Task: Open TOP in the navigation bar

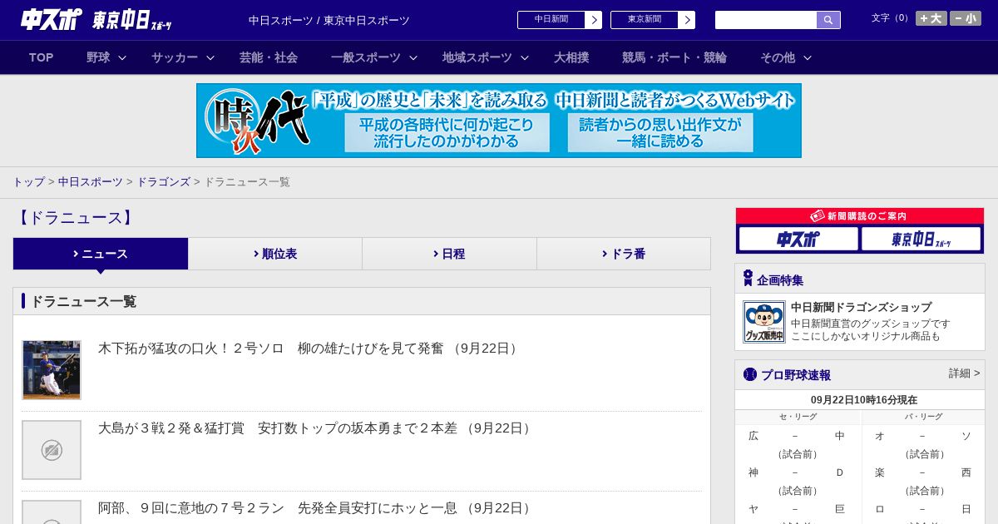Action: (41, 57)
